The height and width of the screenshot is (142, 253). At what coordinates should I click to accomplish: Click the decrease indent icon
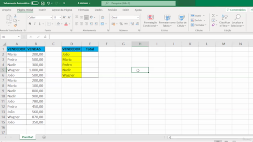coord(91,24)
